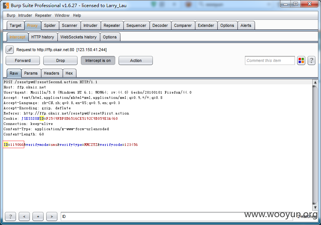Click the pencil edit target icon
This screenshot has width=321, height=225.
(x=10, y=50)
